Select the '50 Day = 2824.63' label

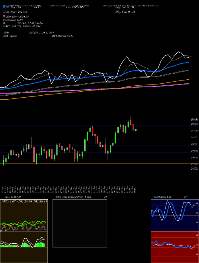[x=17, y=12]
